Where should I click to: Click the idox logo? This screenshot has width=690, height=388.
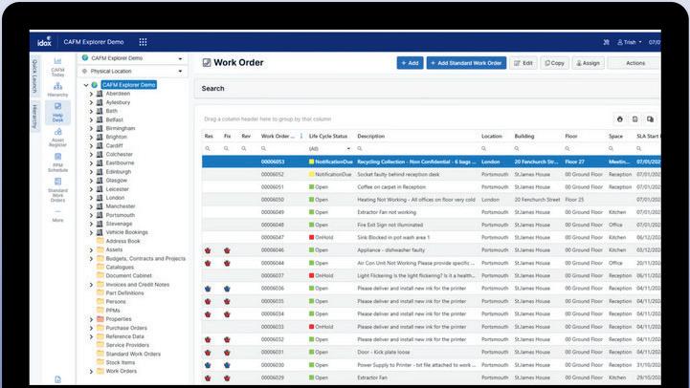[44, 42]
